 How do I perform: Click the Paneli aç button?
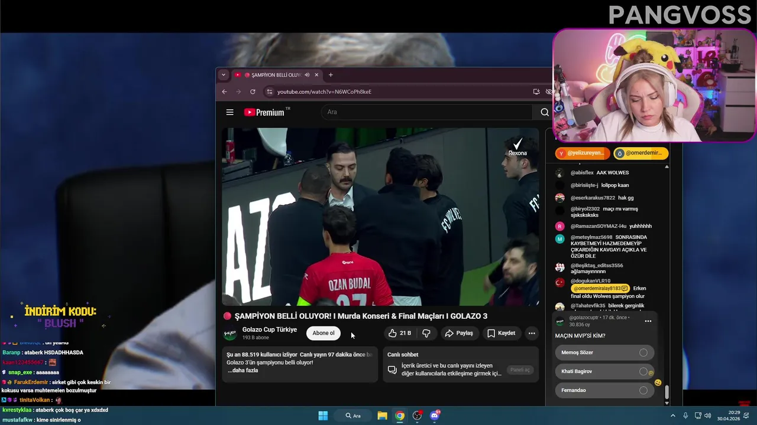[x=520, y=370]
